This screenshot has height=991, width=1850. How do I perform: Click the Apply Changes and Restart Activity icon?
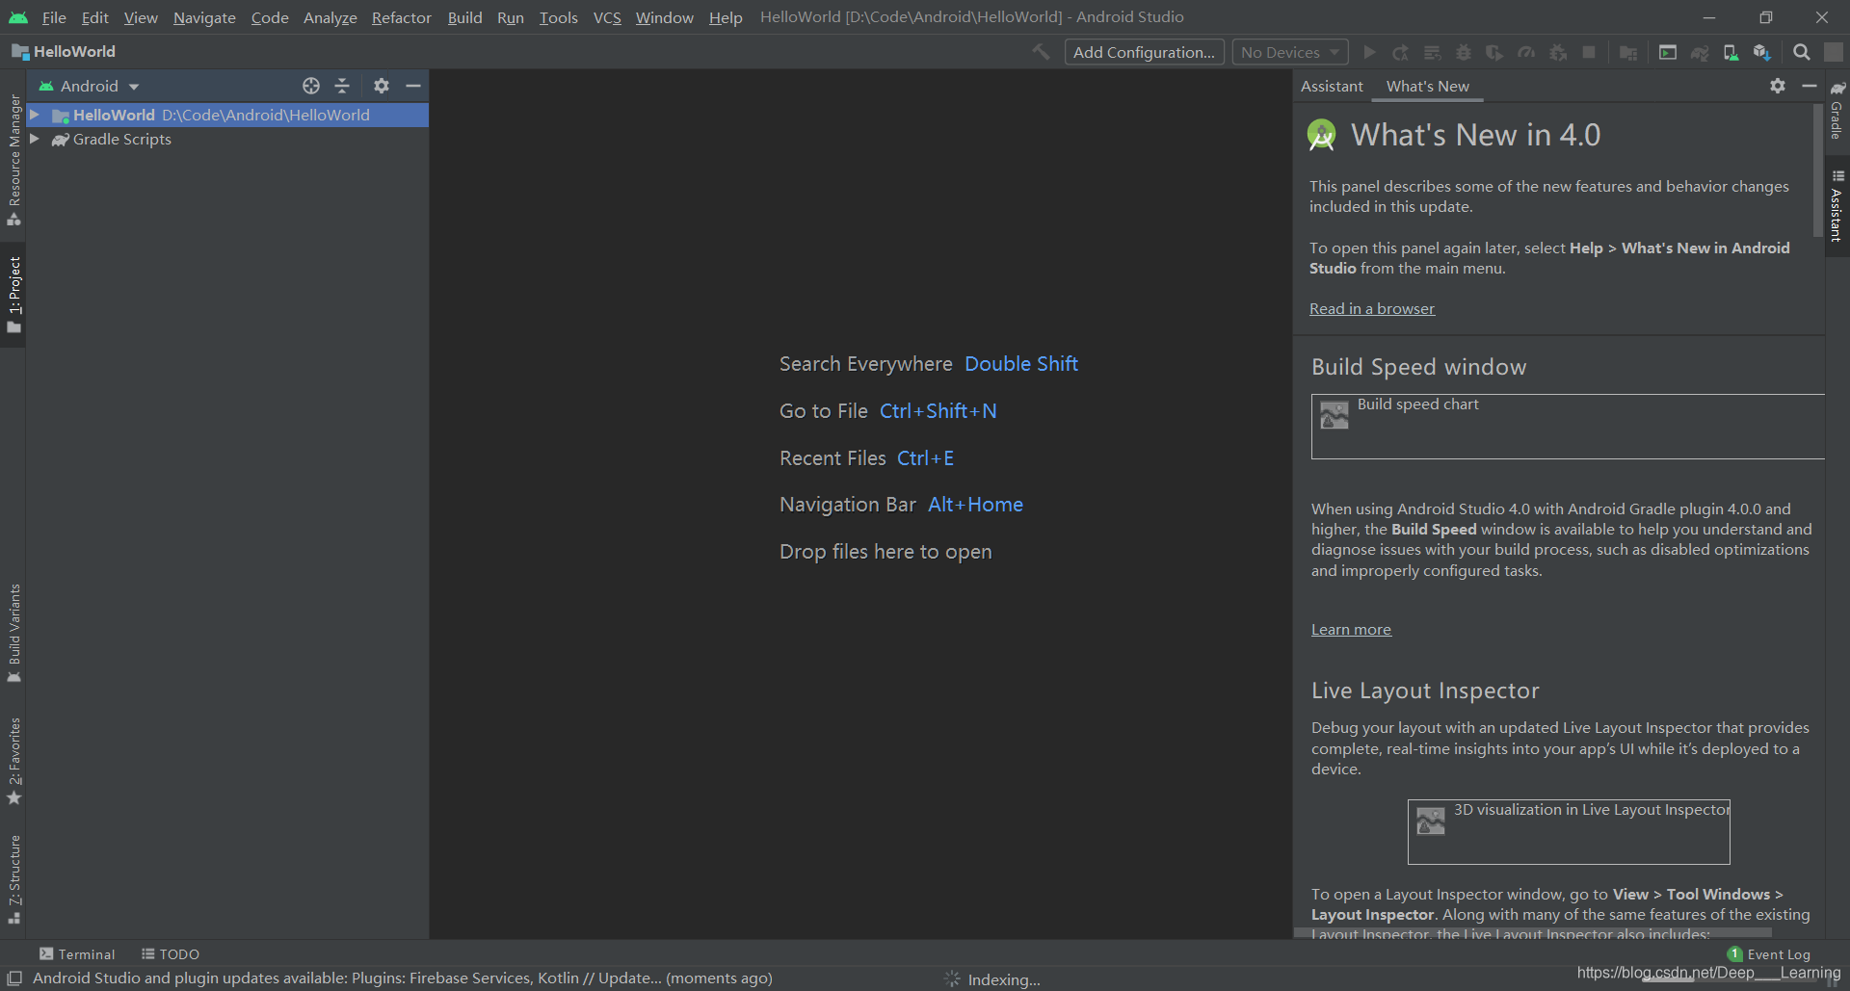(x=1400, y=52)
